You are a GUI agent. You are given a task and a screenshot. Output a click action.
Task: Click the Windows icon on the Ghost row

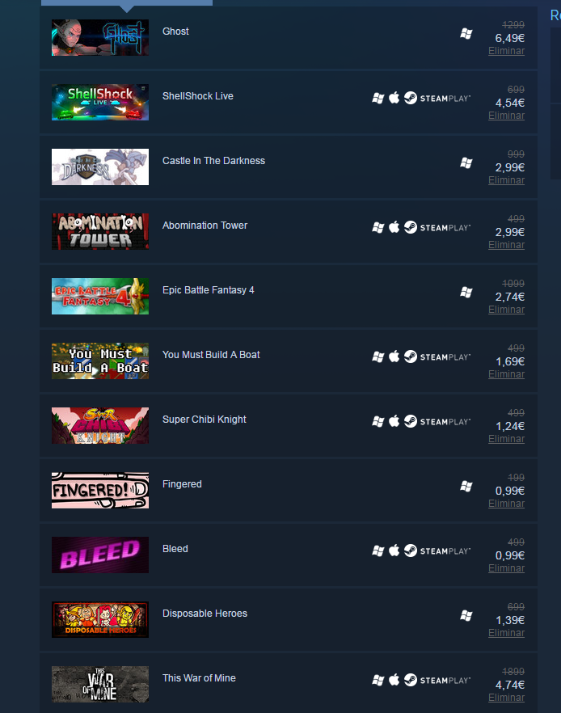click(x=466, y=34)
